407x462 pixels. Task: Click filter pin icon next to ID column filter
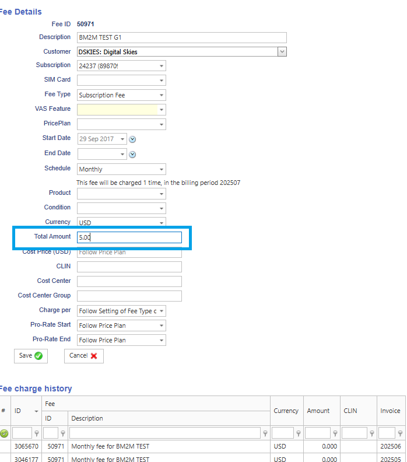(x=37, y=433)
